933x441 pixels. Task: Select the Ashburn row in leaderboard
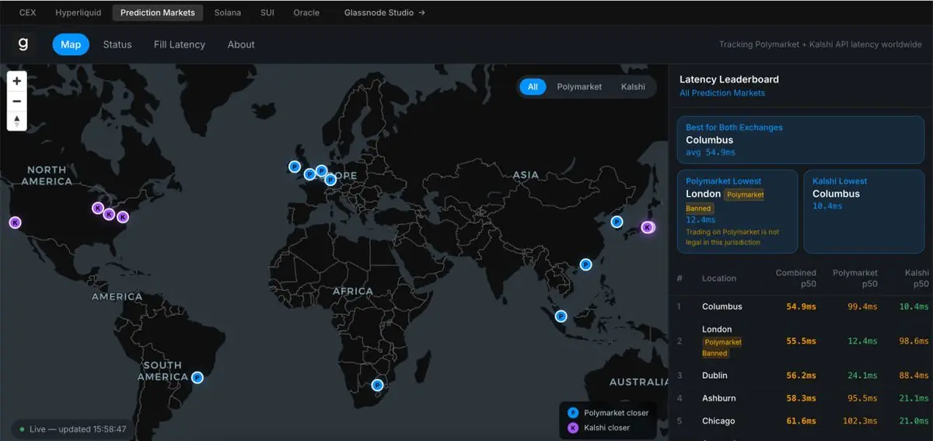(x=801, y=398)
